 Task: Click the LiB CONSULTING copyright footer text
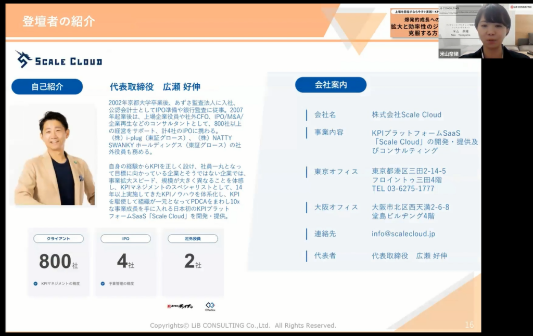click(243, 326)
